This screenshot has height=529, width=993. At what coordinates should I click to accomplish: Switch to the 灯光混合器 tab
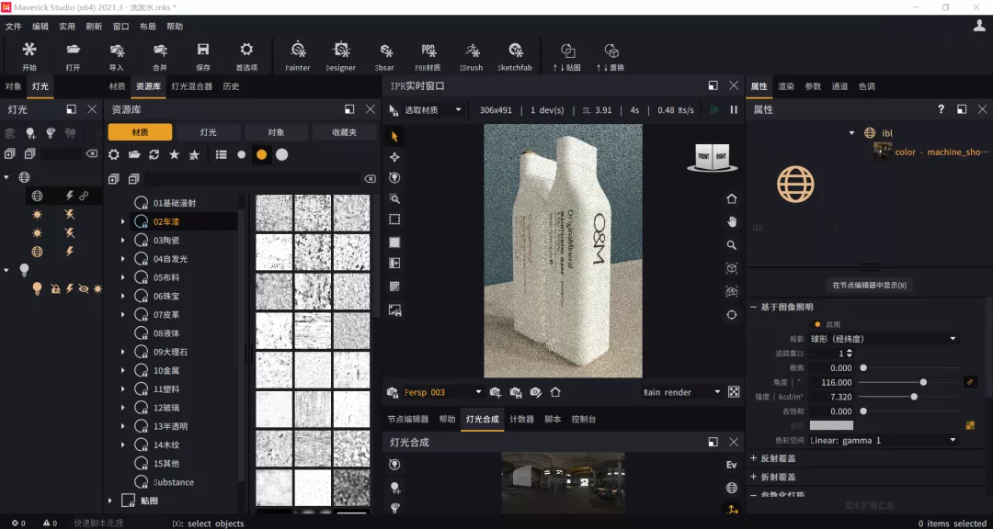192,86
